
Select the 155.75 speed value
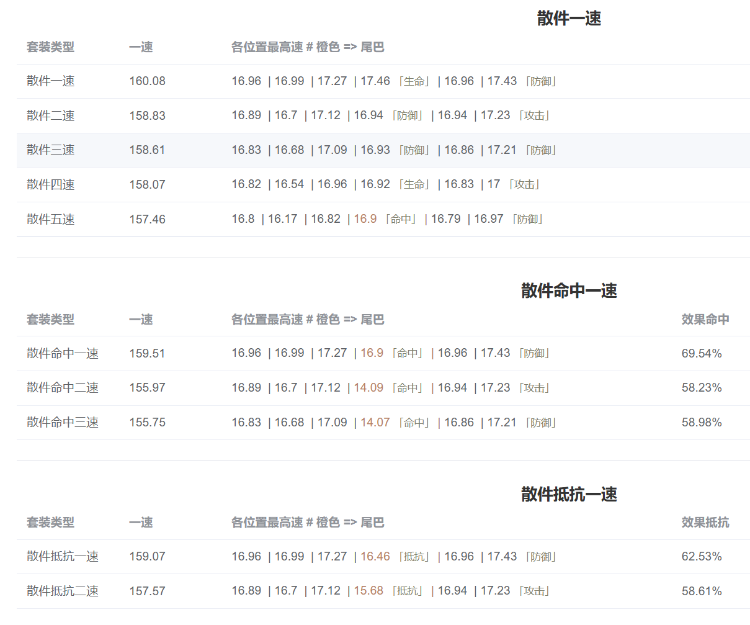point(147,423)
